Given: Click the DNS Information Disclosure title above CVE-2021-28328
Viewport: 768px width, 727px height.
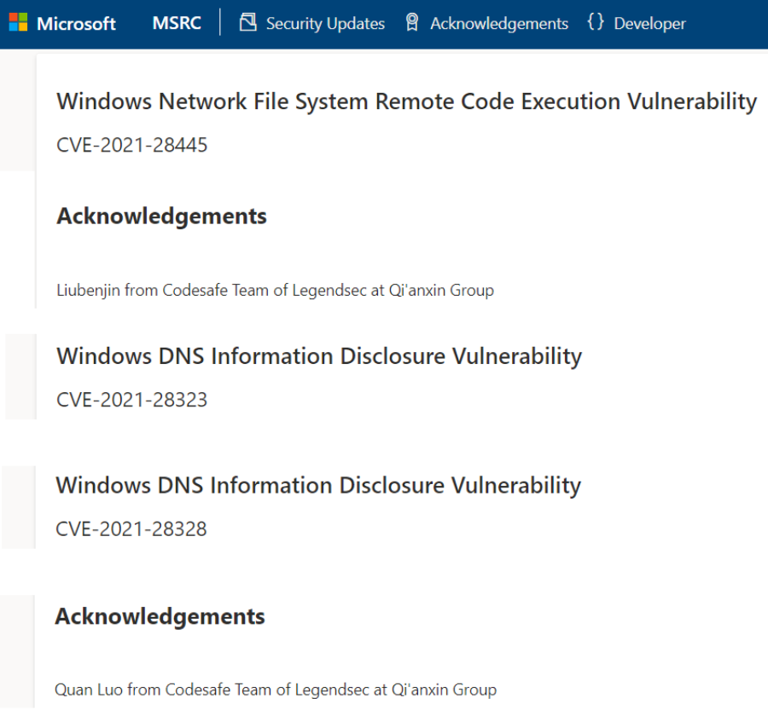Looking at the screenshot, I should click(318, 486).
